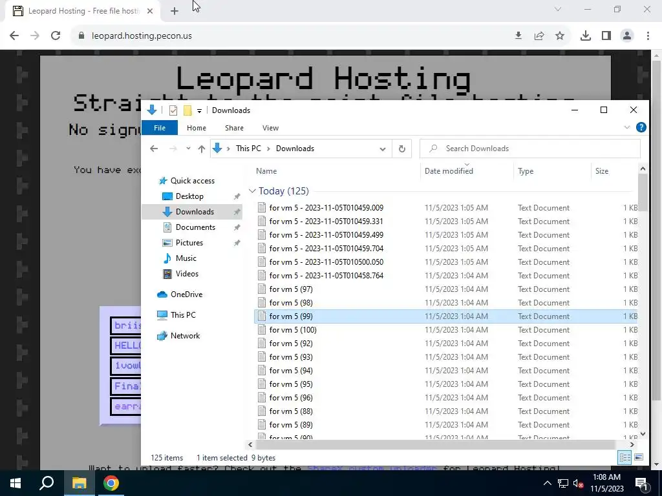Screen dimensions: 662x496
Task: Go up one folder level
Action: click(202, 149)
